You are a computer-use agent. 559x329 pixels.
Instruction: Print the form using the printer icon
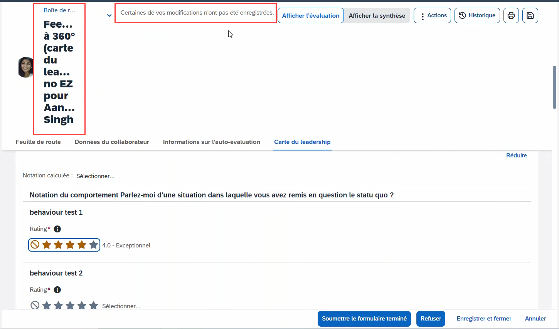(511, 15)
